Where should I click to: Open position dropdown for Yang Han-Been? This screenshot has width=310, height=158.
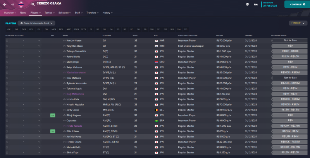click(x=39, y=46)
